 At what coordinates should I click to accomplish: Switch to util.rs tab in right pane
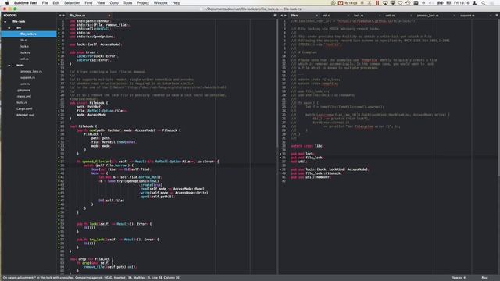[327, 16]
